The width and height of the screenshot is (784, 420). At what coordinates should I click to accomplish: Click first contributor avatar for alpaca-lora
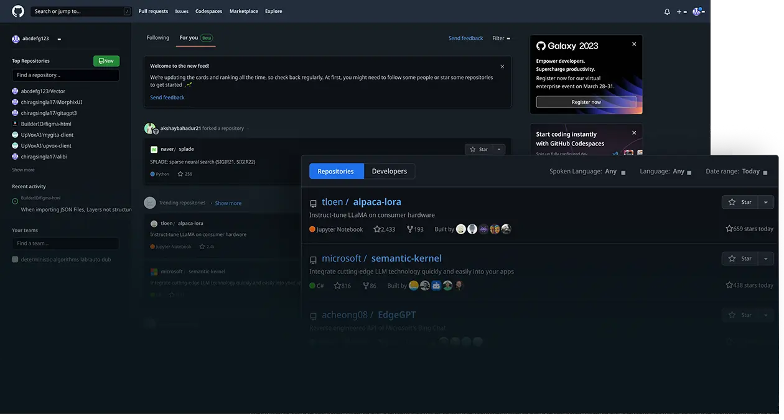pyautogui.click(x=461, y=229)
